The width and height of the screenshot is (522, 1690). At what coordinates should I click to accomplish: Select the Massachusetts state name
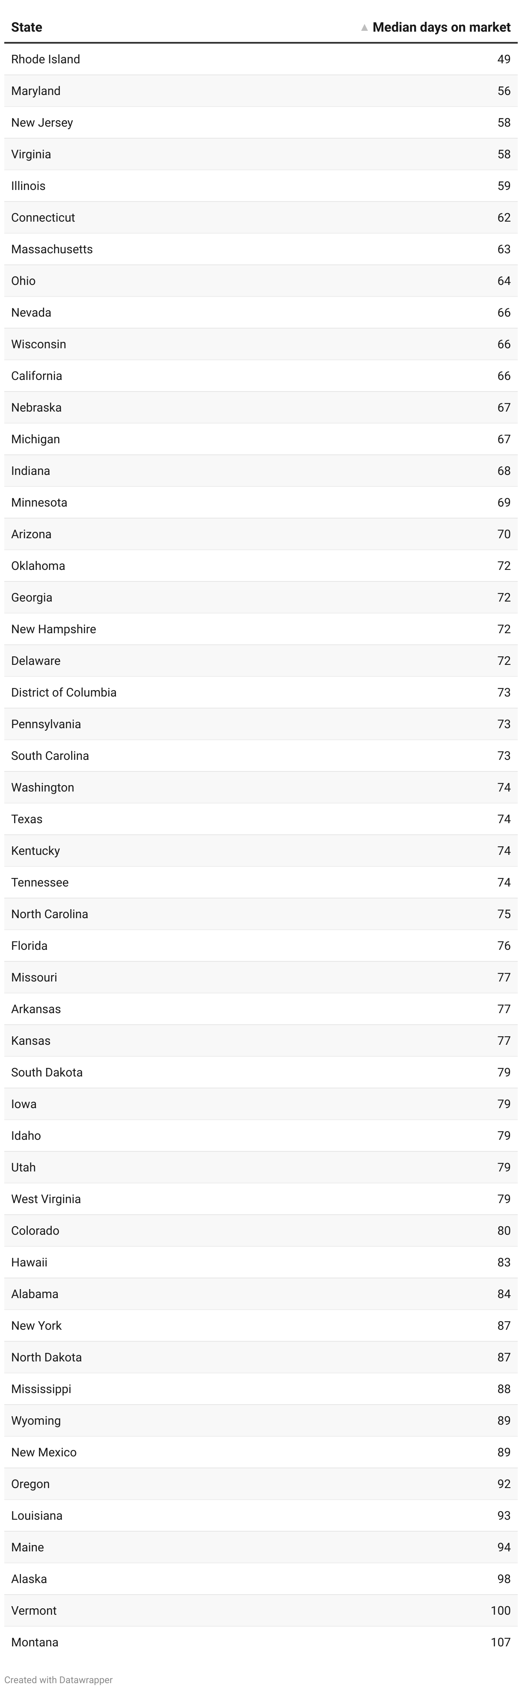coord(52,249)
